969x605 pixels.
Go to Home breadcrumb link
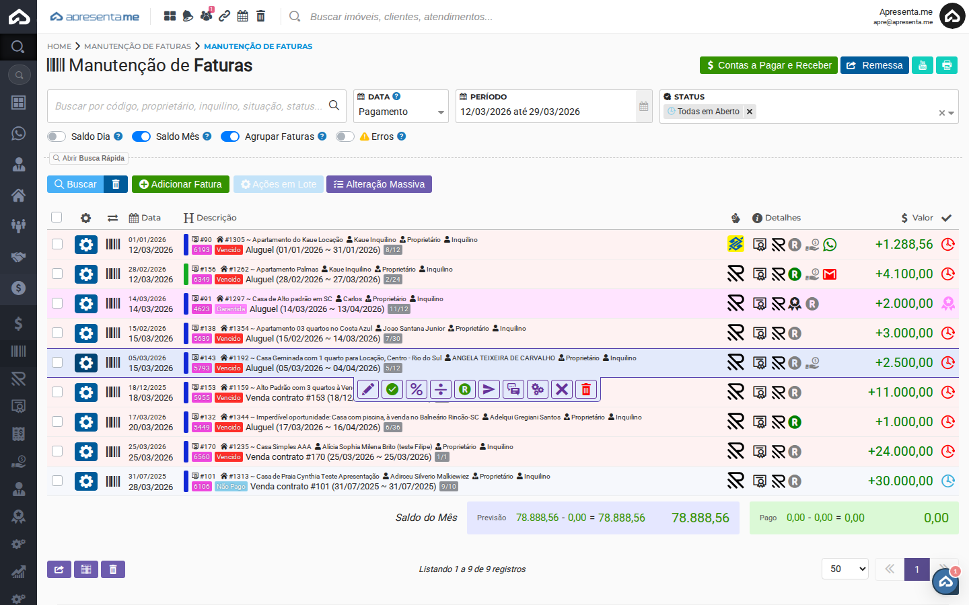[x=59, y=46]
